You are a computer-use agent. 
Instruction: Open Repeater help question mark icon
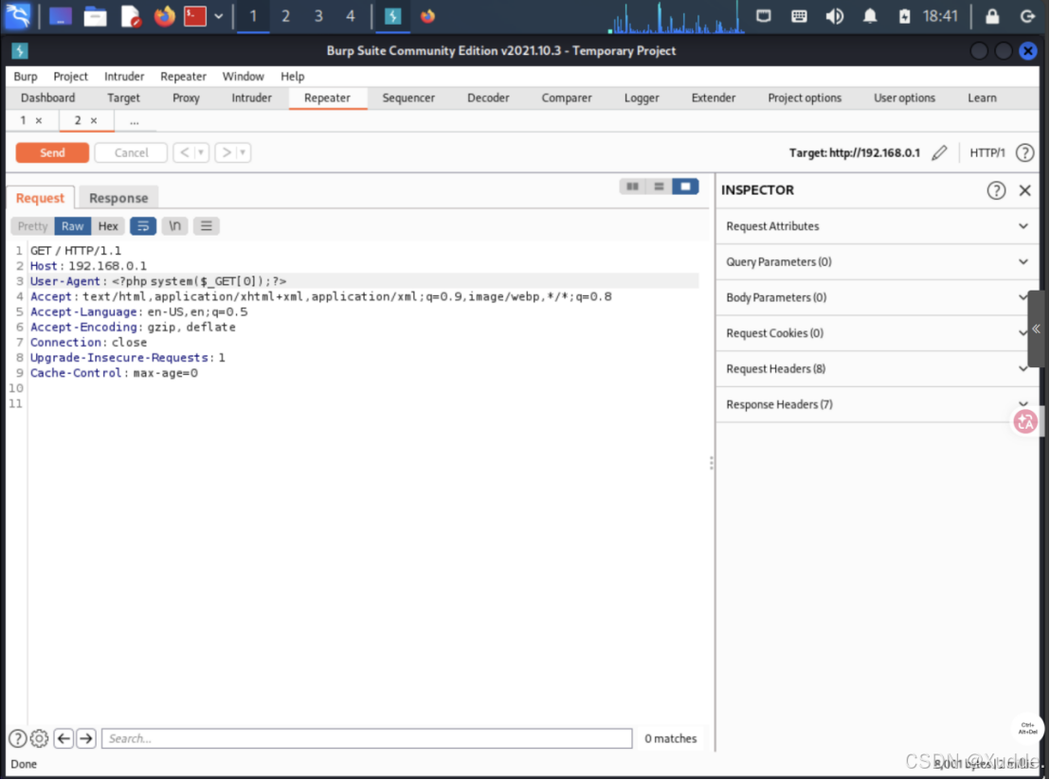pos(1024,152)
